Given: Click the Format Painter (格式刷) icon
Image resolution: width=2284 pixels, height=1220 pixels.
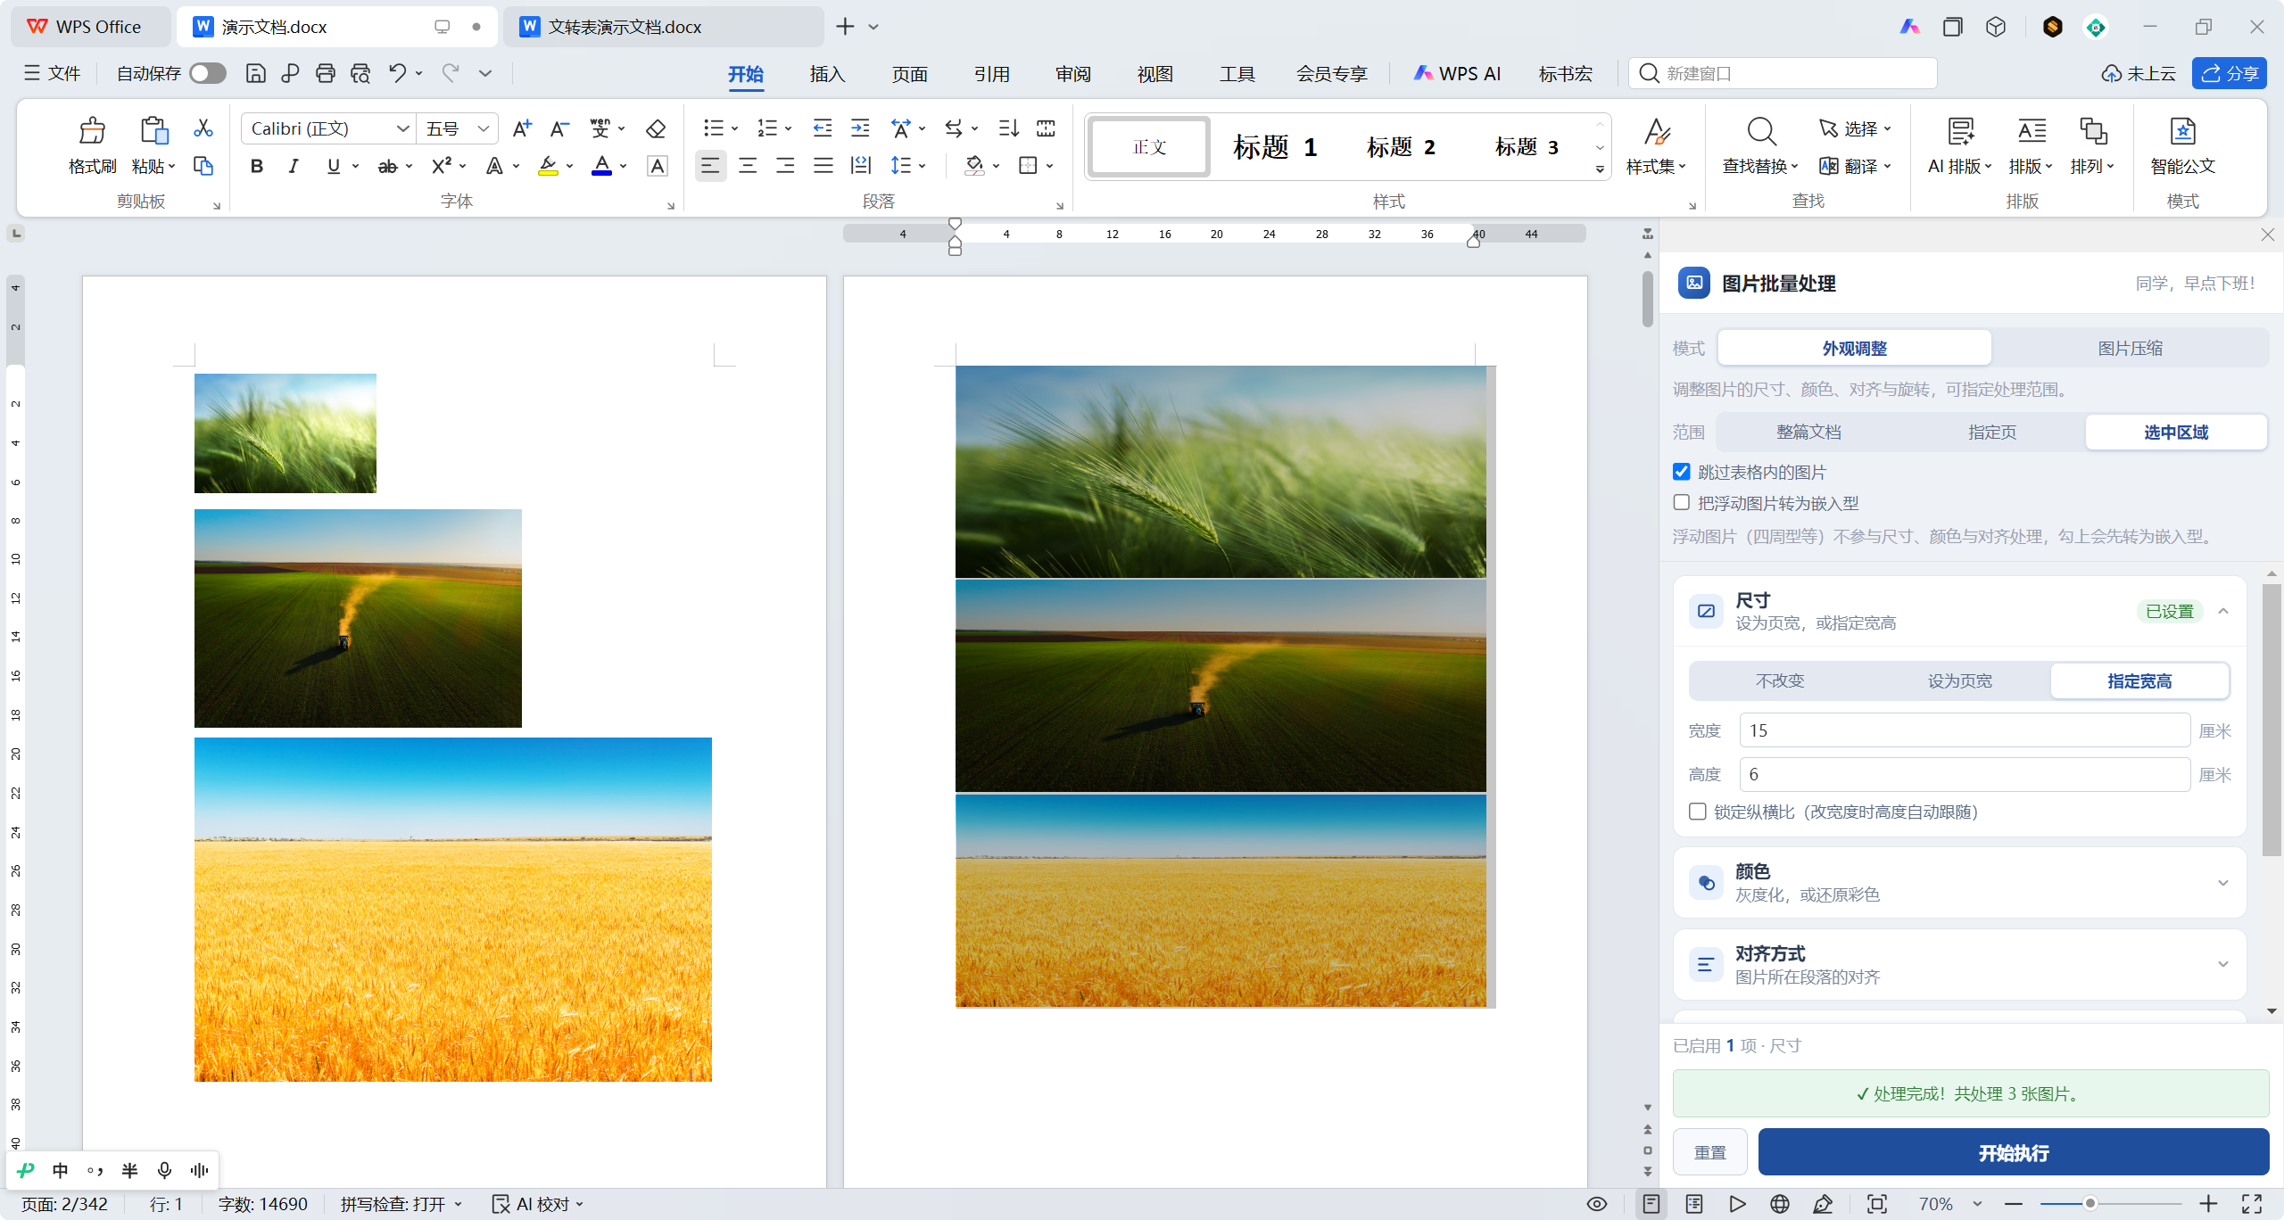Looking at the screenshot, I should click(92, 131).
